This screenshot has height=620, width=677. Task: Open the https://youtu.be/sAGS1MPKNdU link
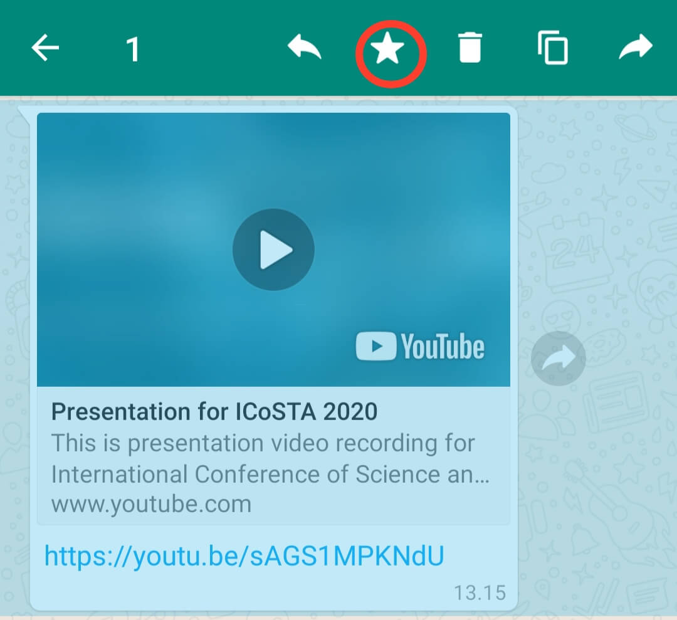pos(244,555)
